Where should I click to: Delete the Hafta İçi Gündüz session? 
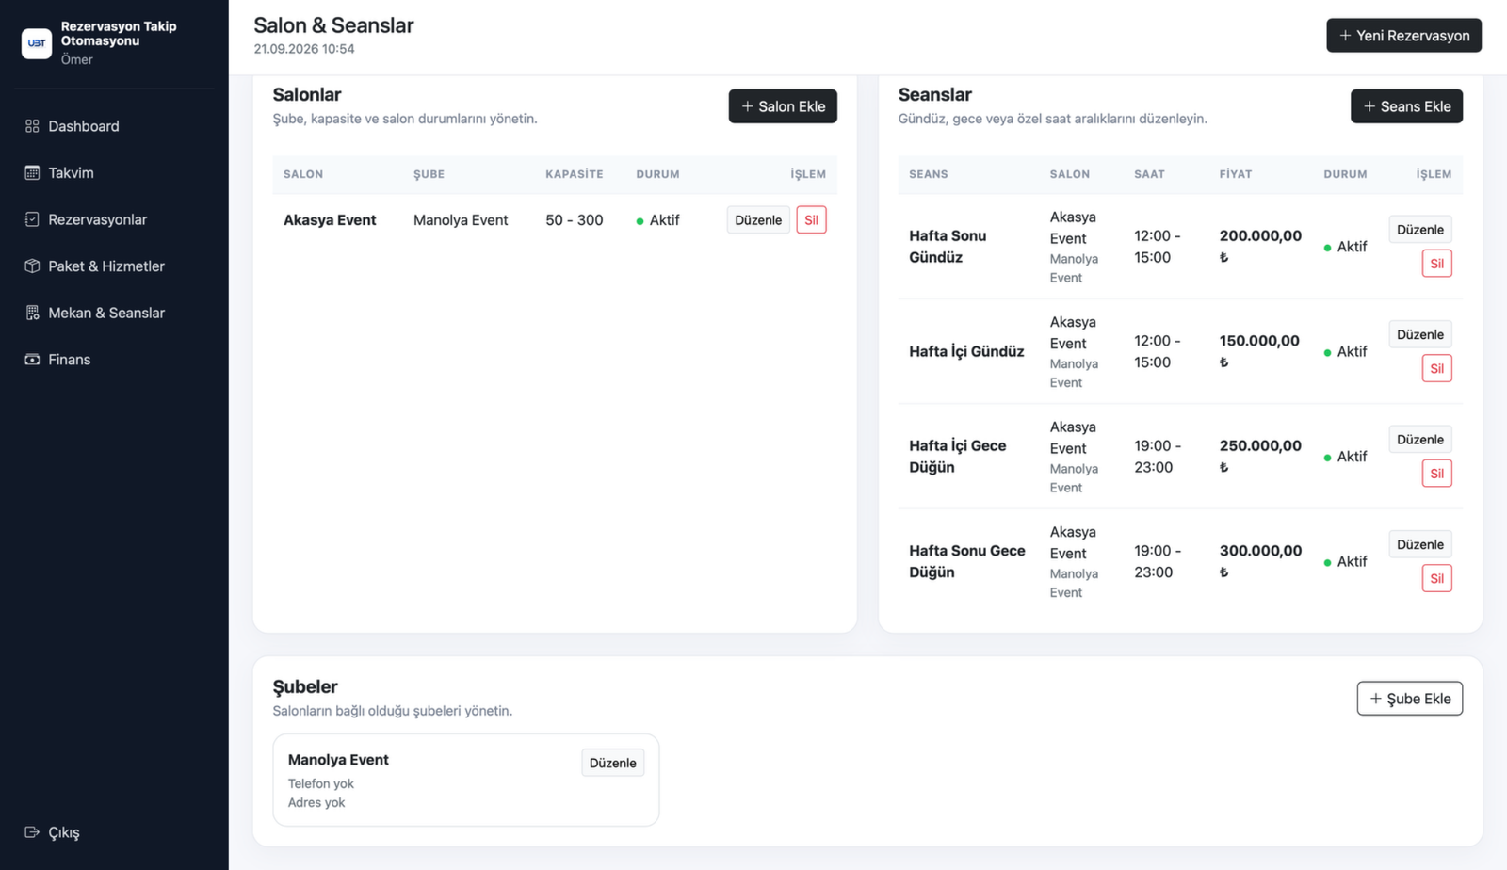(x=1436, y=368)
